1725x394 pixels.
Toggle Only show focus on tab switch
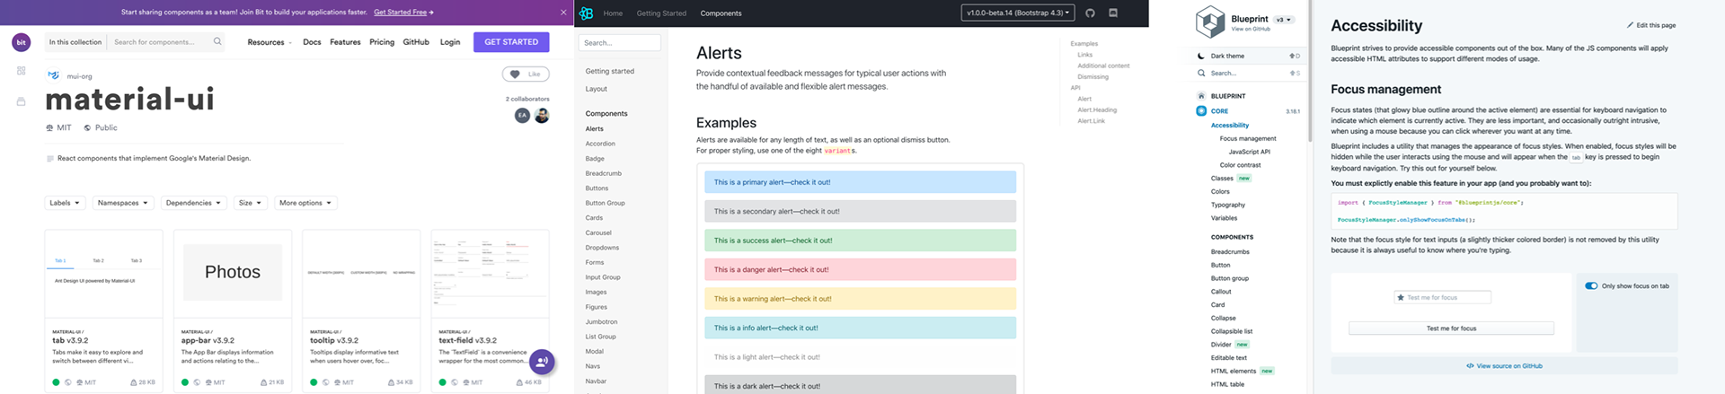point(1591,285)
